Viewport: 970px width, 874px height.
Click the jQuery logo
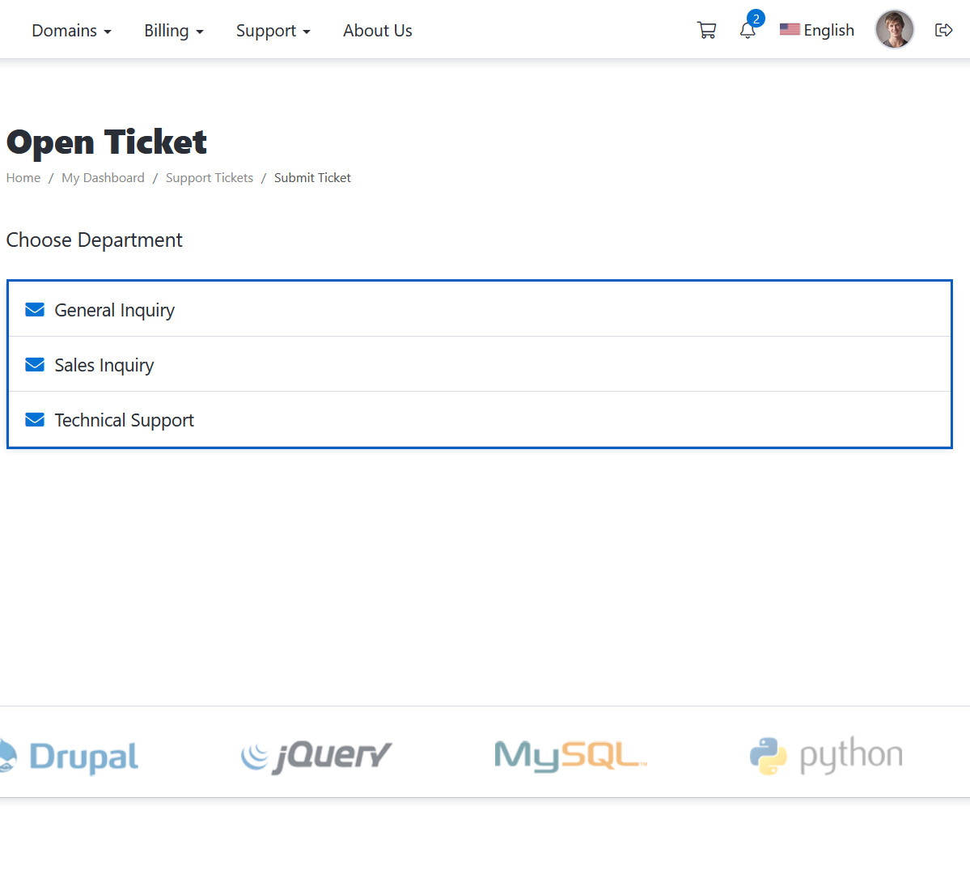coord(316,756)
